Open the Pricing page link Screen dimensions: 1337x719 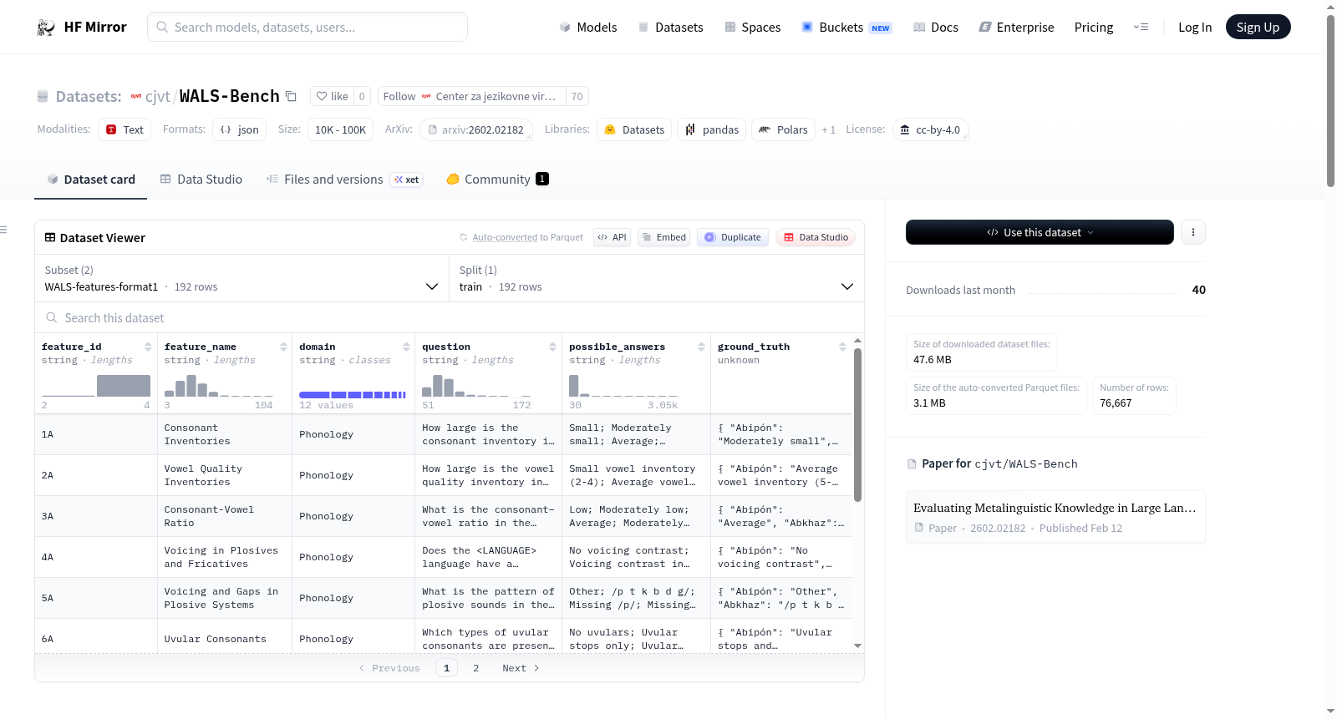point(1094,27)
